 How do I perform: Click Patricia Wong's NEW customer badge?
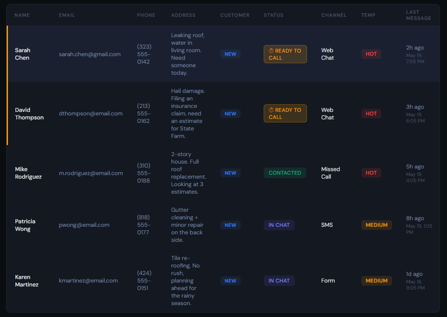point(230,225)
